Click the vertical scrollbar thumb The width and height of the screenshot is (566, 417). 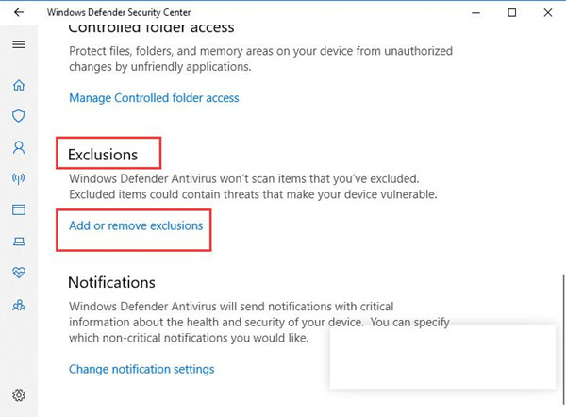coord(563,340)
